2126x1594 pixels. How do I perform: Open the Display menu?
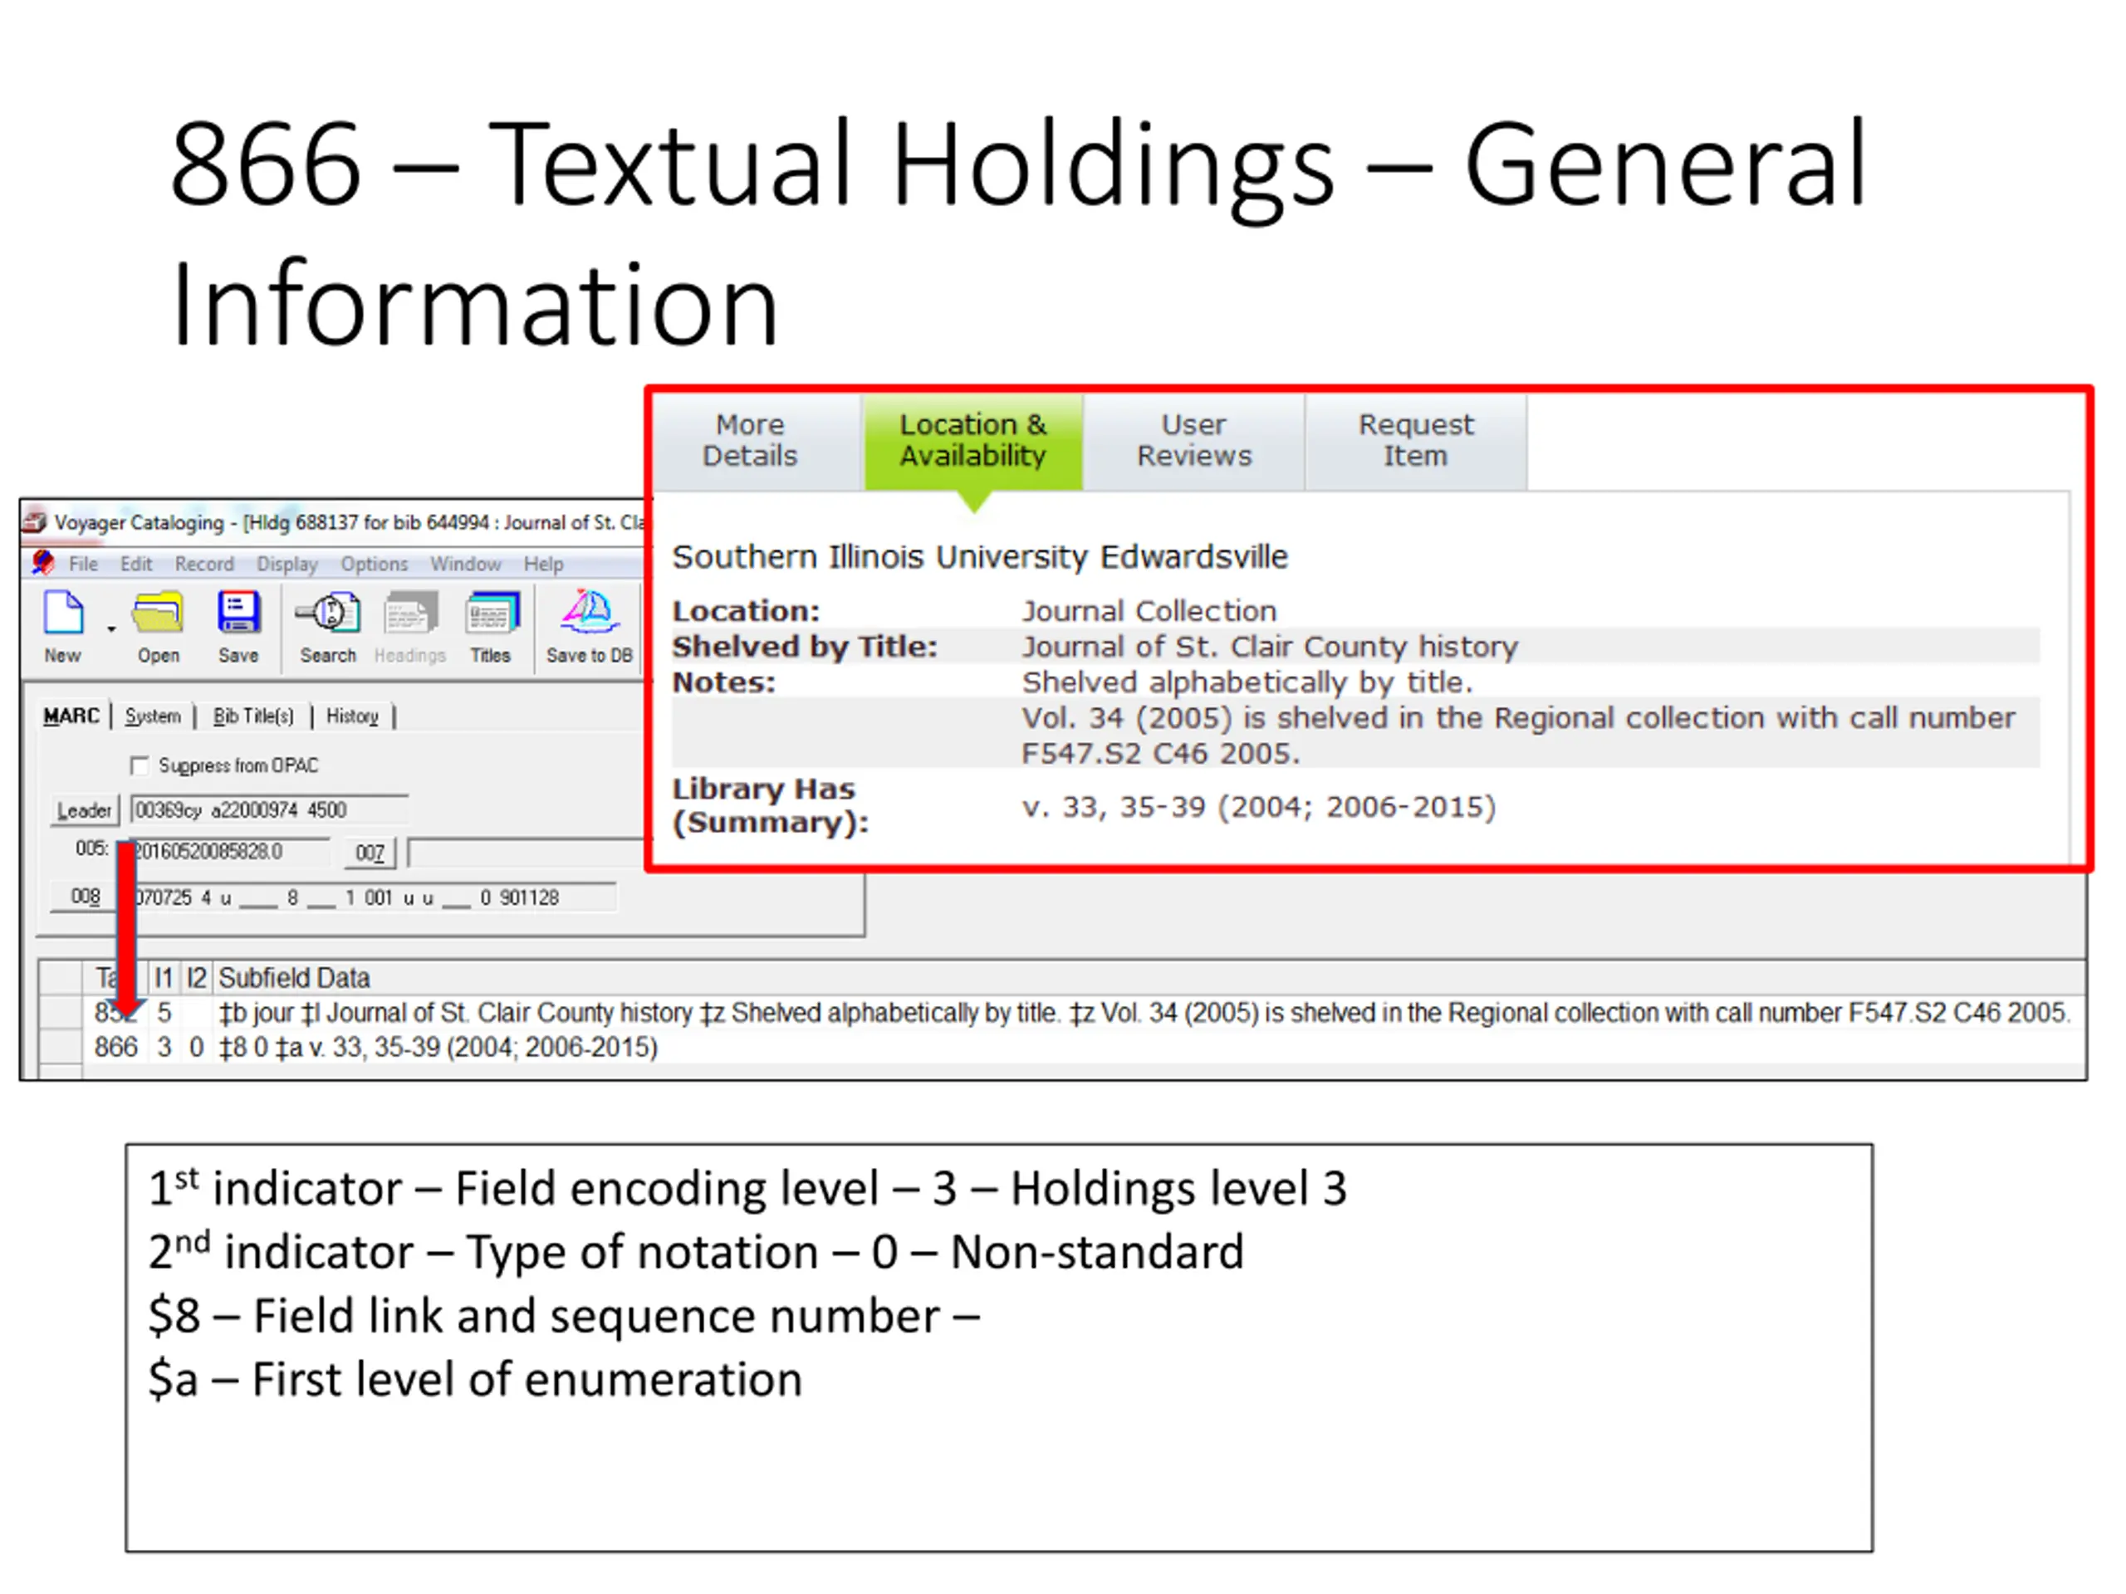coord(287,564)
